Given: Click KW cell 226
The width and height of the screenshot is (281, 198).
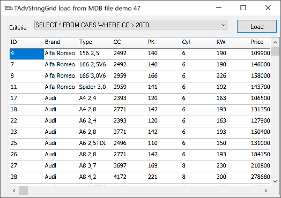Looking at the screenshot, I should pyautogui.click(x=233, y=77).
